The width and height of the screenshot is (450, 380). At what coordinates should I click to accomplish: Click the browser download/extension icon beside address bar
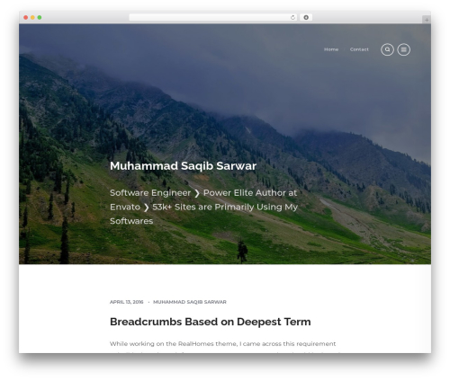306,18
